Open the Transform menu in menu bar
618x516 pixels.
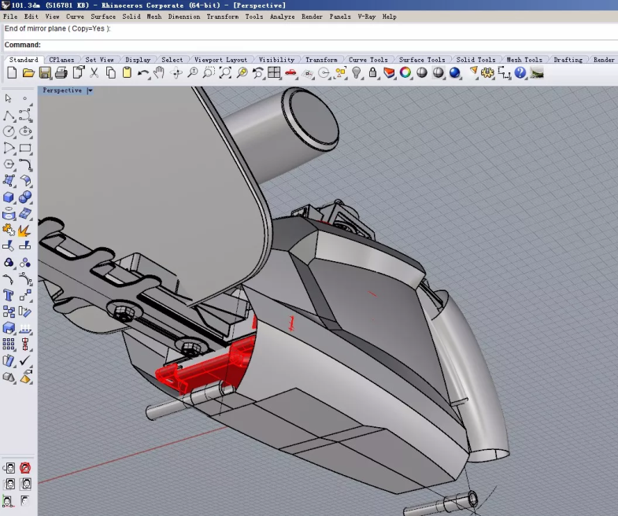[x=222, y=17]
